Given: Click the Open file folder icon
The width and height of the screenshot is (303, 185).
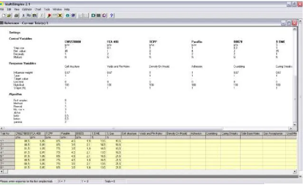Looking at the screenshot, I should pos(9,16).
